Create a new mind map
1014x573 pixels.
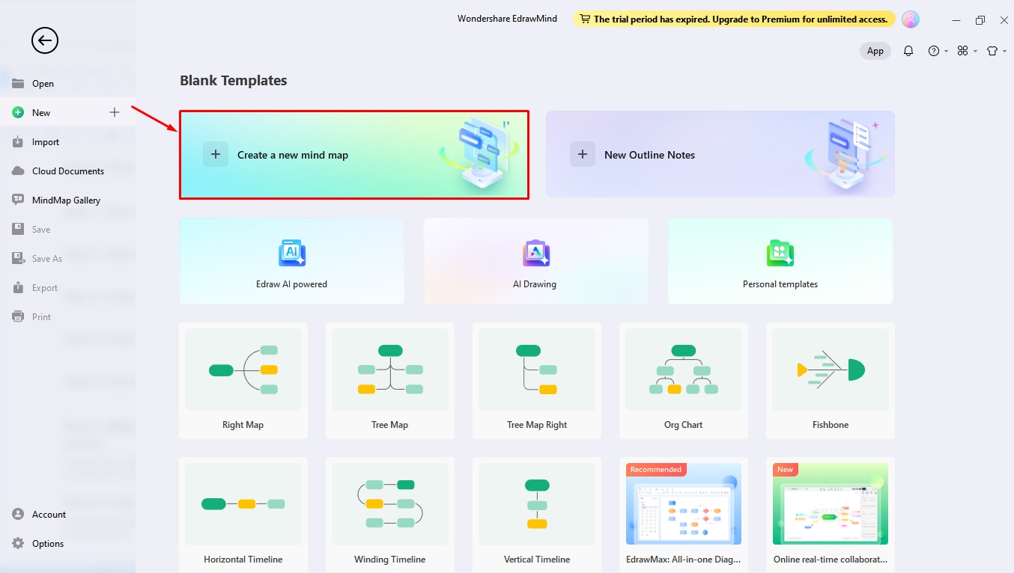pyautogui.click(x=354, y=155)
